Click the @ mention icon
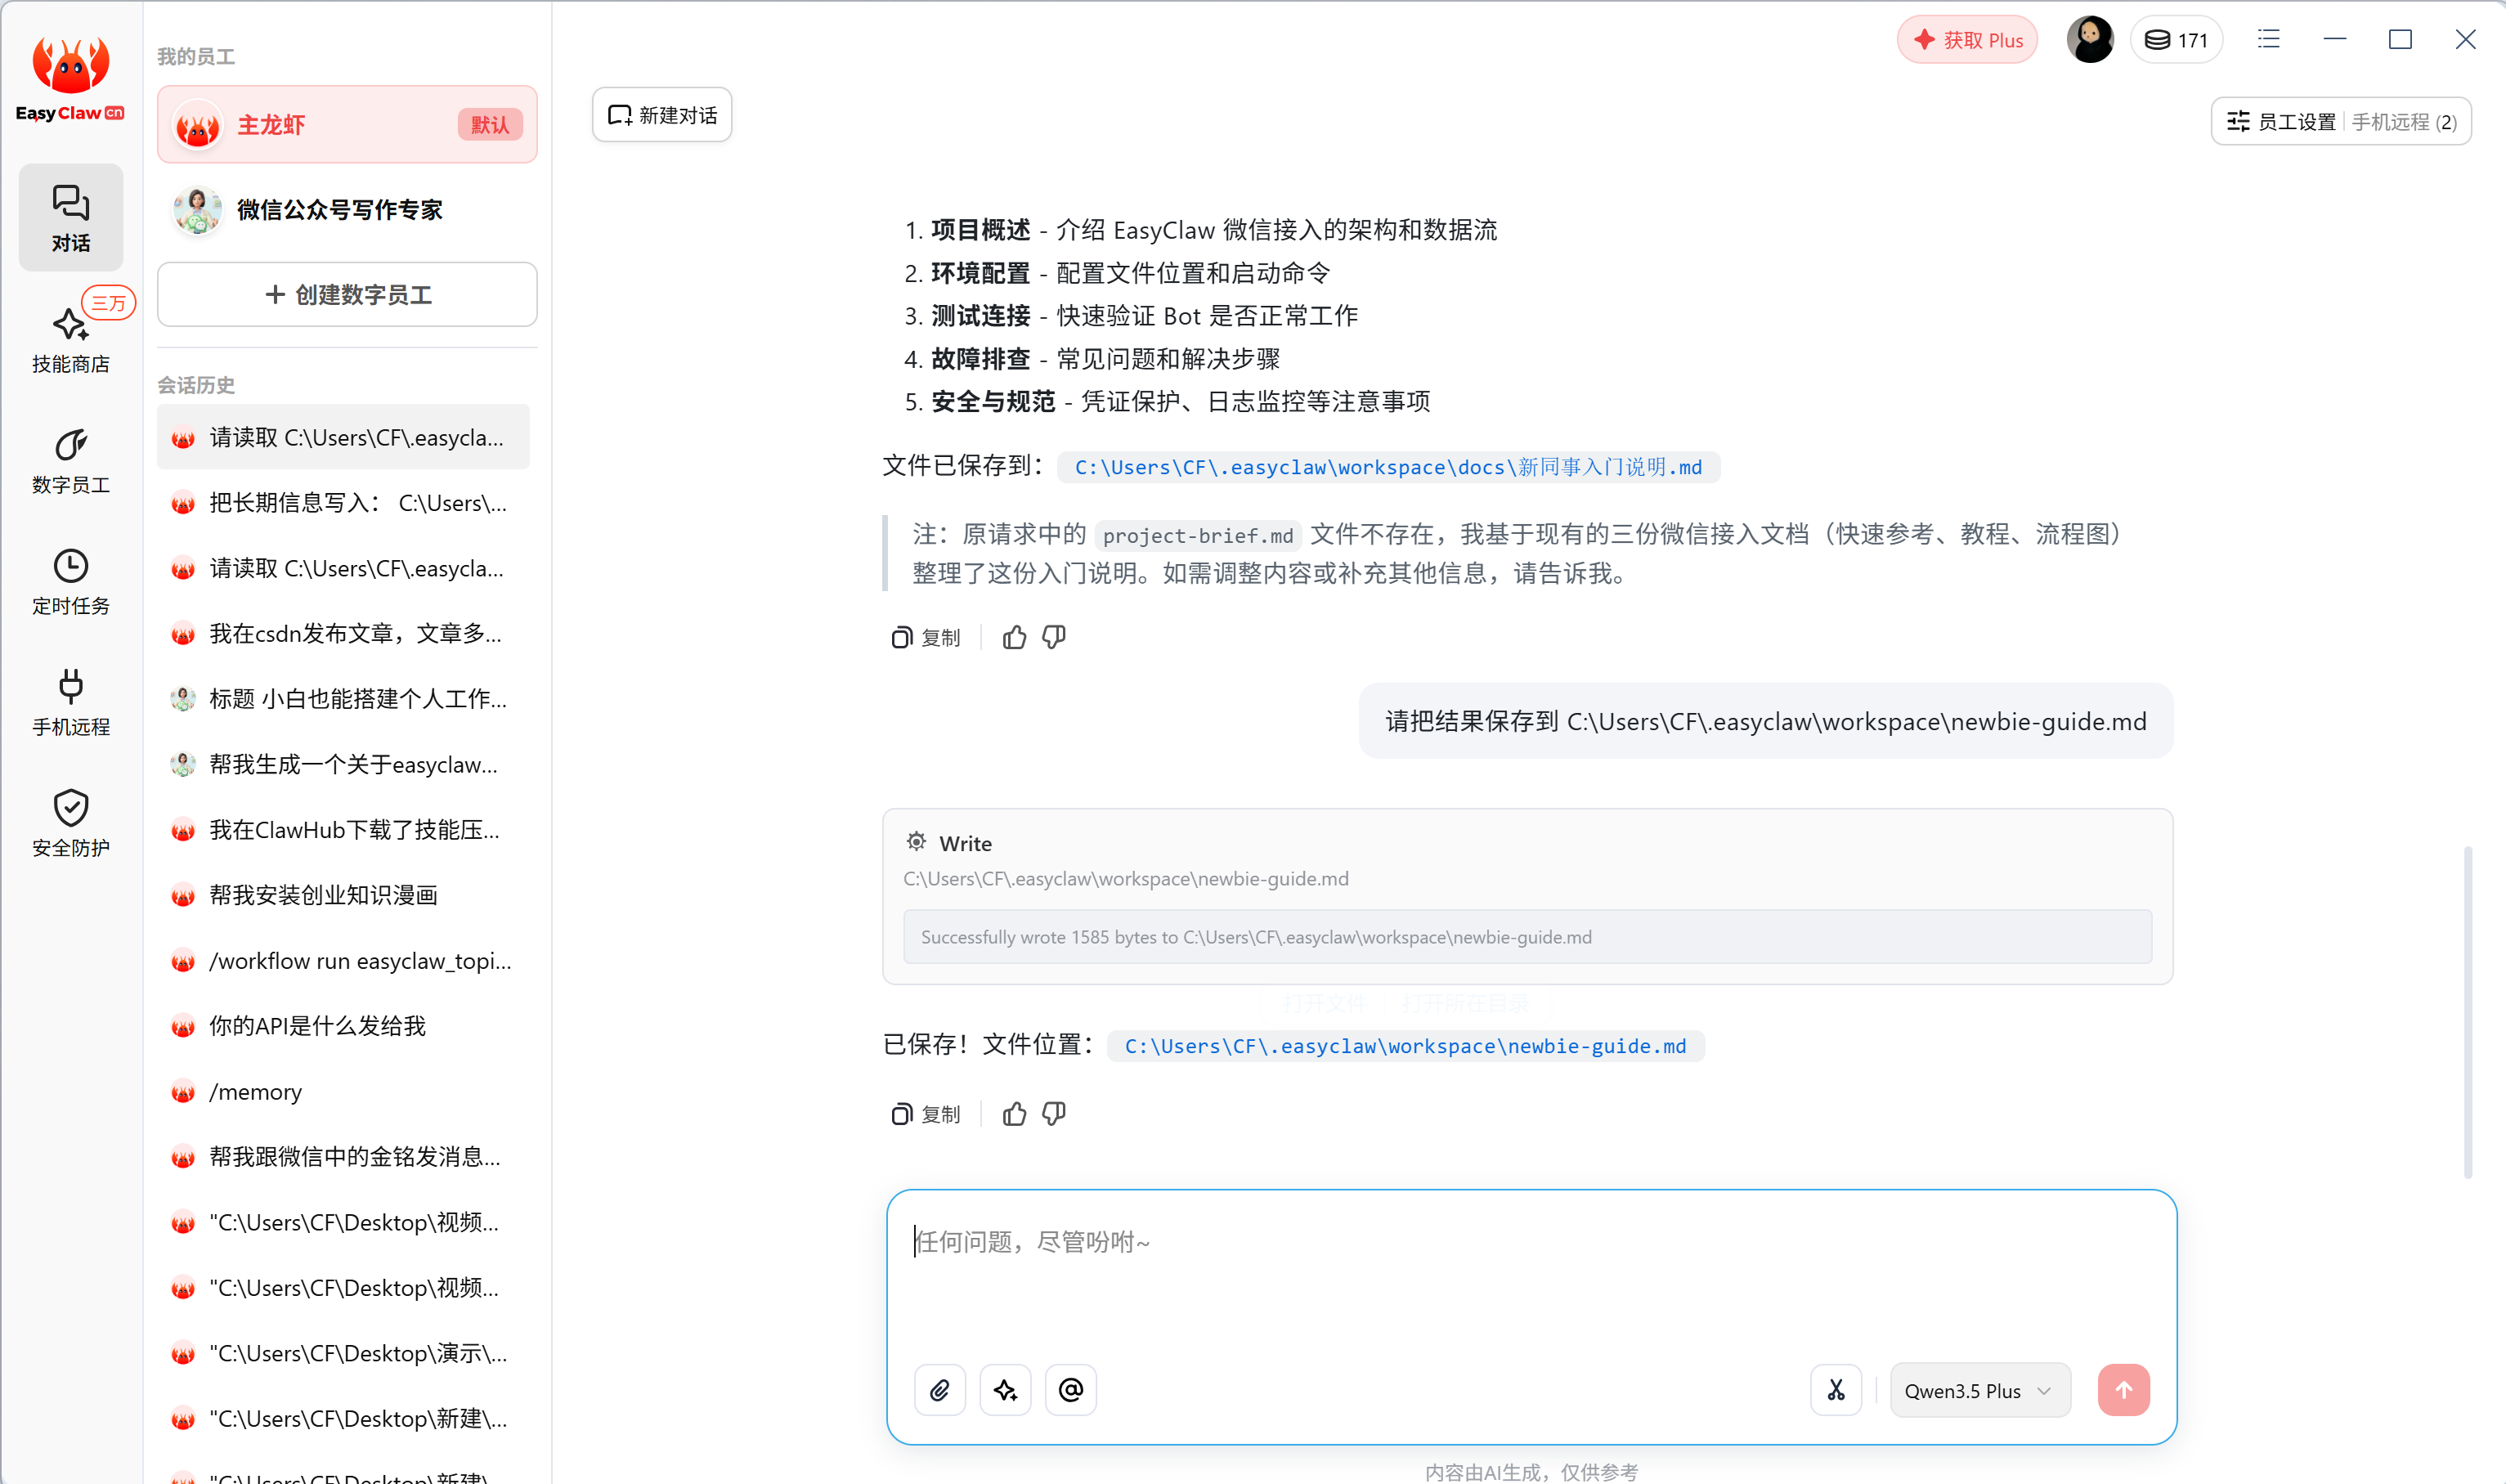The width and height of the screenshot is (2506, 1484). (x=1071, y=1390)
